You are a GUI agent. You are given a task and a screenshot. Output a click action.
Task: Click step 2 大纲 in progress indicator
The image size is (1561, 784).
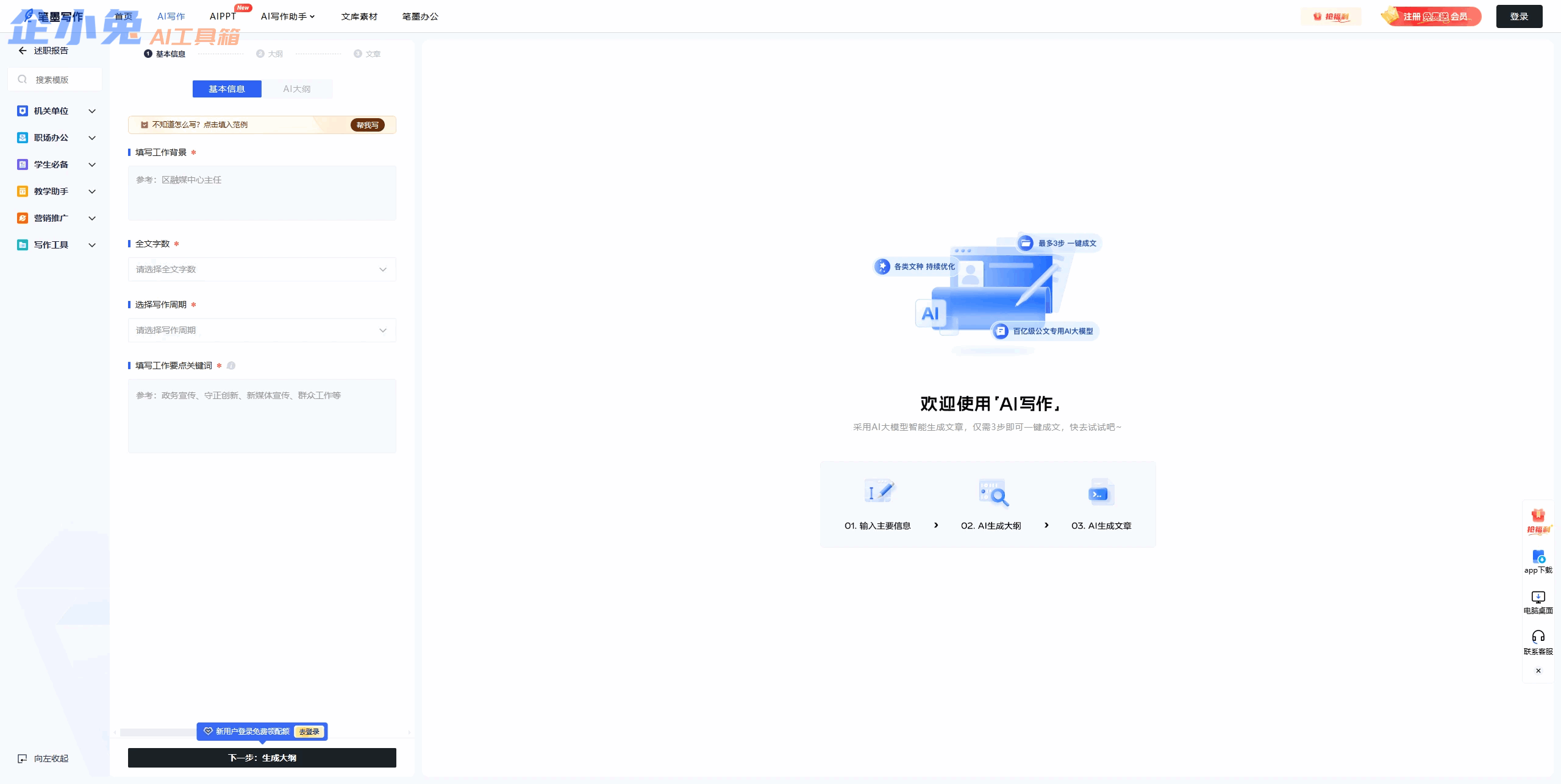coord(270,54)
